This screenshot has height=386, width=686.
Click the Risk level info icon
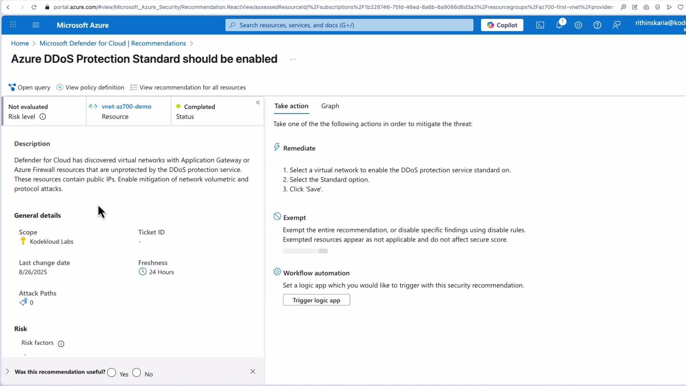pos(43,117)
